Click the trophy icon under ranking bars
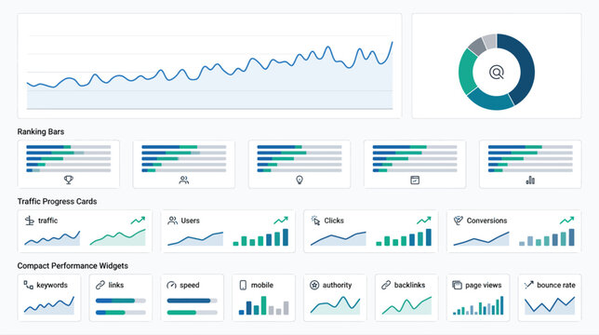 coord(69,180)
